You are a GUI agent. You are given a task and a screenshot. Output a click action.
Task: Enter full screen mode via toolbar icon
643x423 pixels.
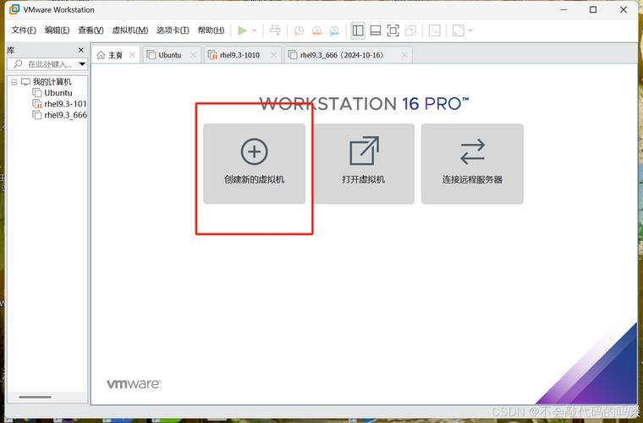click(393, 30)
